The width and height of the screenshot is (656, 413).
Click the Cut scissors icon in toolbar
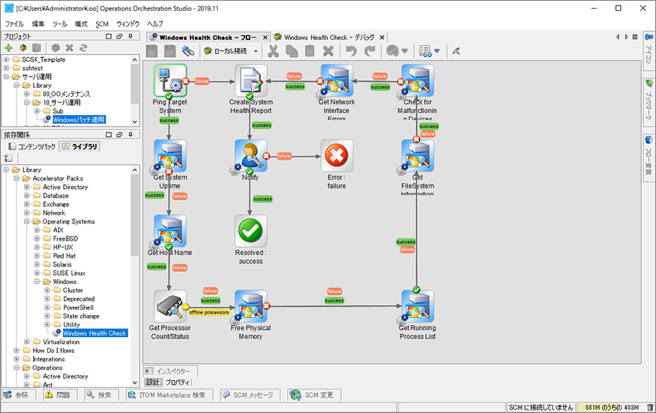pos(273,51)
